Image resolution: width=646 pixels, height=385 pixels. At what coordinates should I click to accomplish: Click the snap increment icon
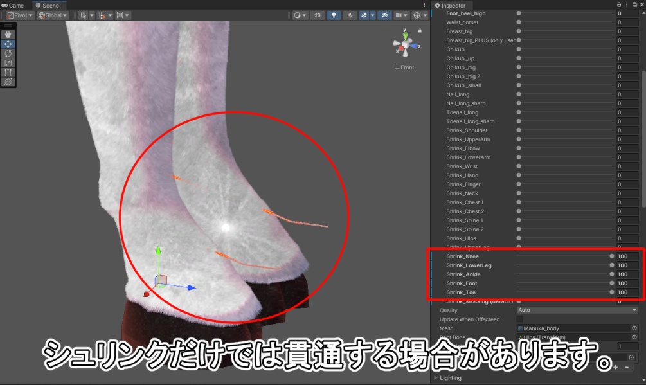pos(120,15)
